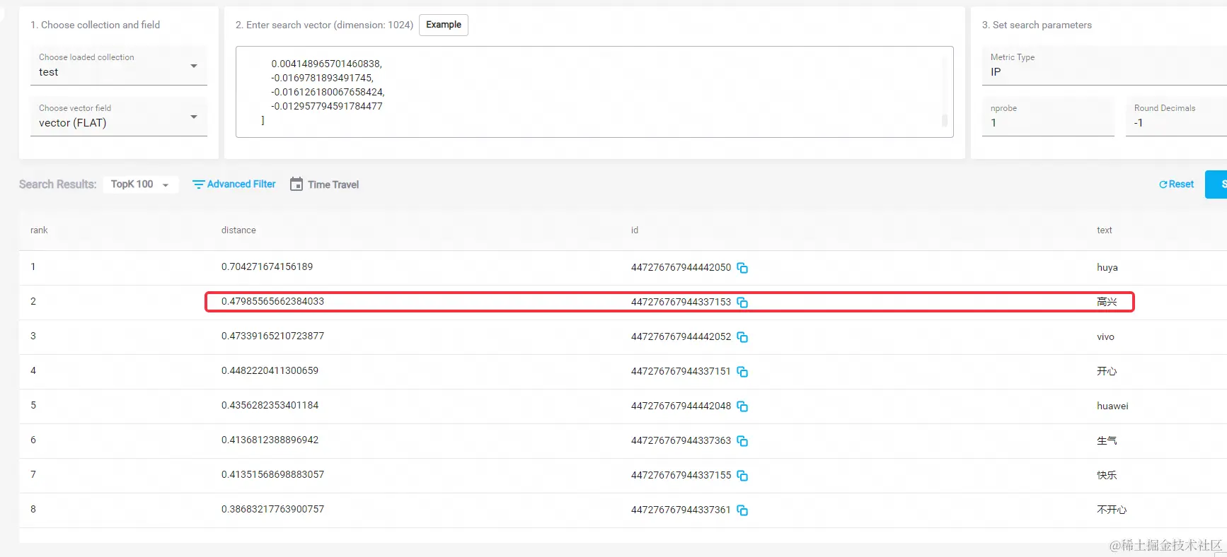Click the Round Decimals input field
The image size is (1227, 557).
pos(1176,117)
